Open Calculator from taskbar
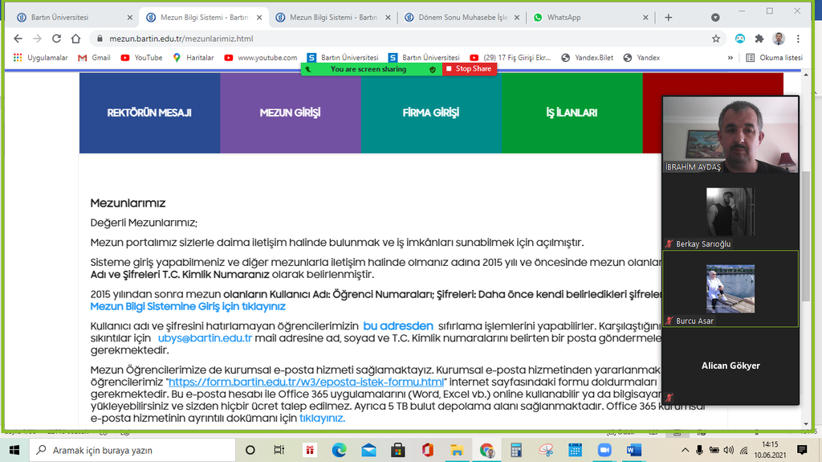 pyautogui.click(x=516, y=450)
